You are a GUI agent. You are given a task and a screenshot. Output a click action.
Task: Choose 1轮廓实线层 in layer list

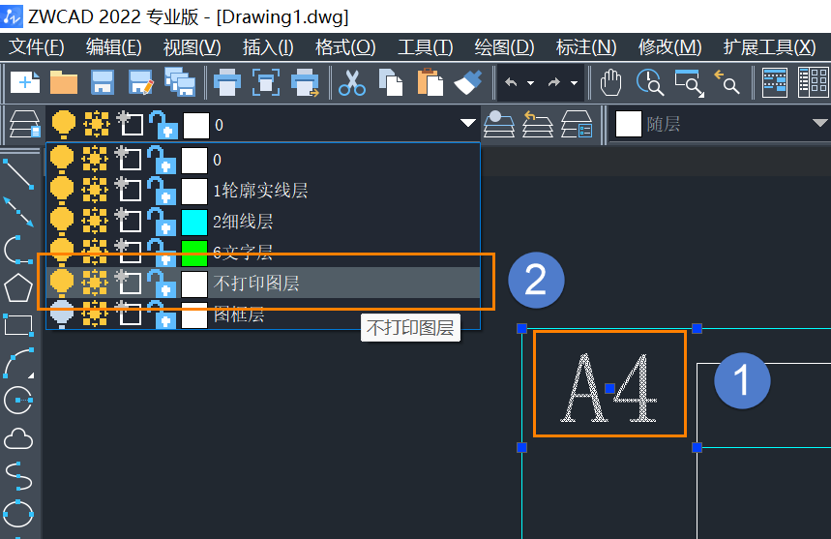[x=263, y=191]
